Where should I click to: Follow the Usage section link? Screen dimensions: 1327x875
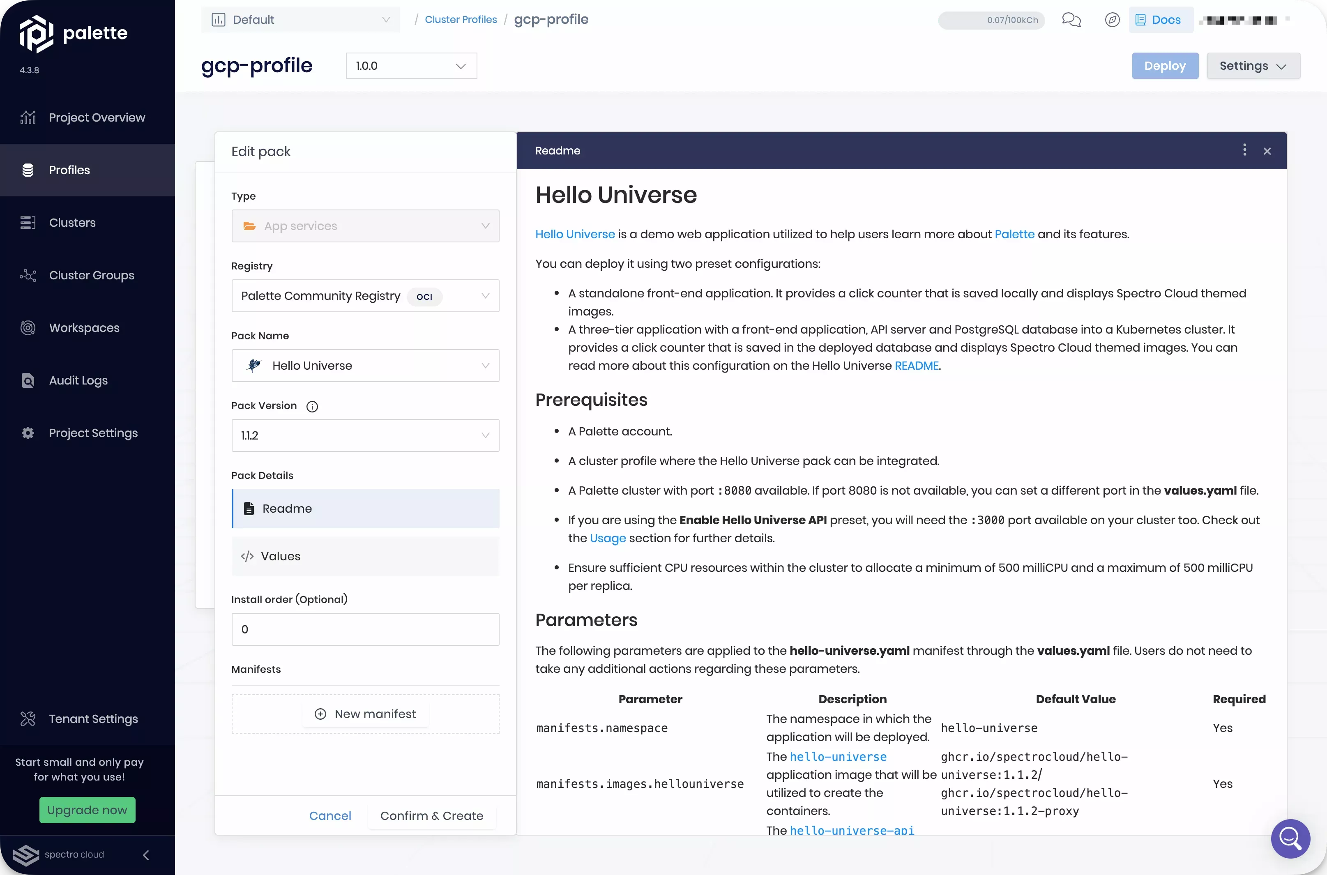coord(607,538)
